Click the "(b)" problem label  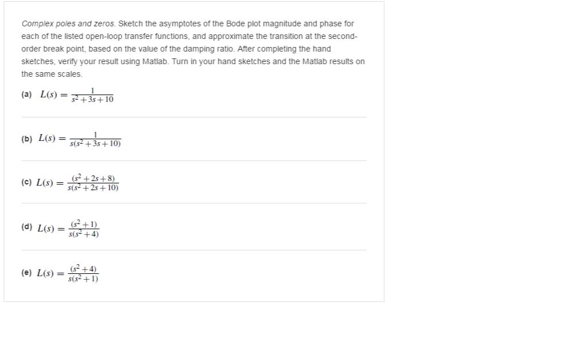(26, 139)
